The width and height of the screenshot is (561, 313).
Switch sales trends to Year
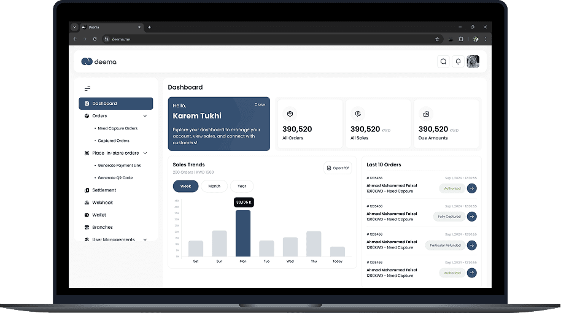[x=242, y=186]
